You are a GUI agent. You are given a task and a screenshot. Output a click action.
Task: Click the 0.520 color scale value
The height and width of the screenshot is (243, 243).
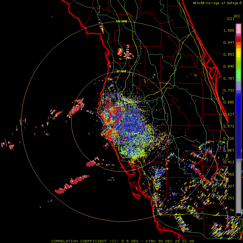pos(229,138)
